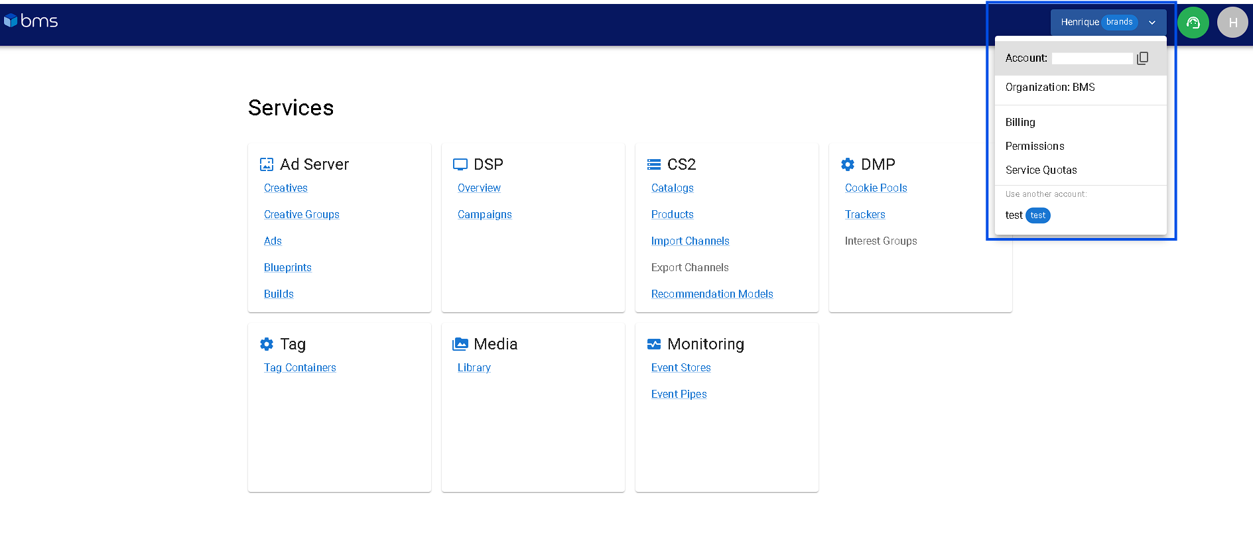Screen dimensions: 1253x543
Task: Click the dropdown chevron beside brands
Action: tap(1152, 23)
